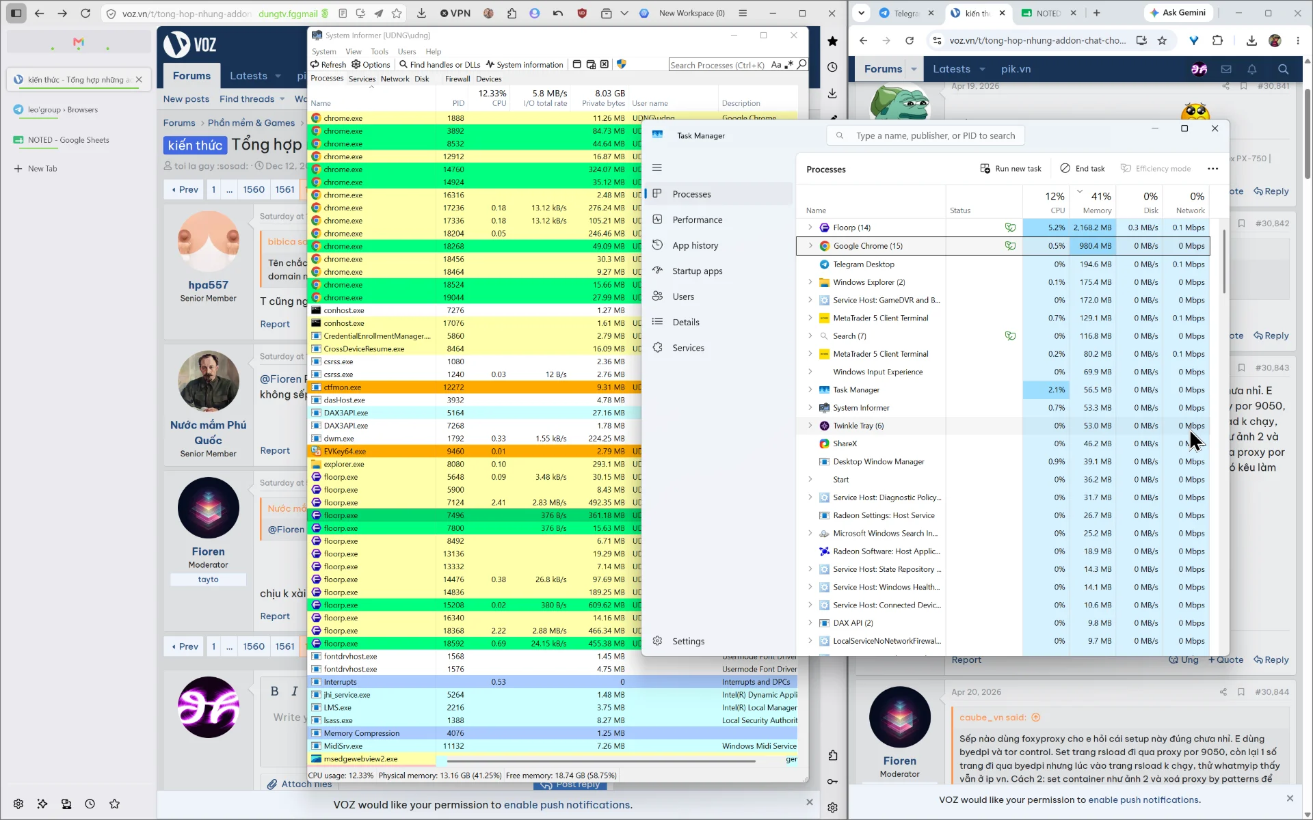Focus the Task Manager search field

925,135
